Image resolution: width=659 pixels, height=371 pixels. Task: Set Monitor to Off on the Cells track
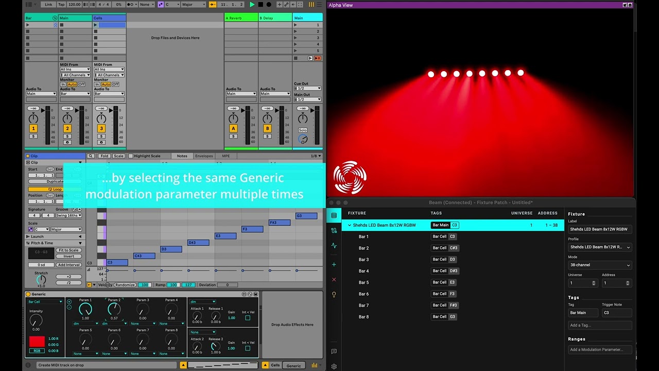115,84
